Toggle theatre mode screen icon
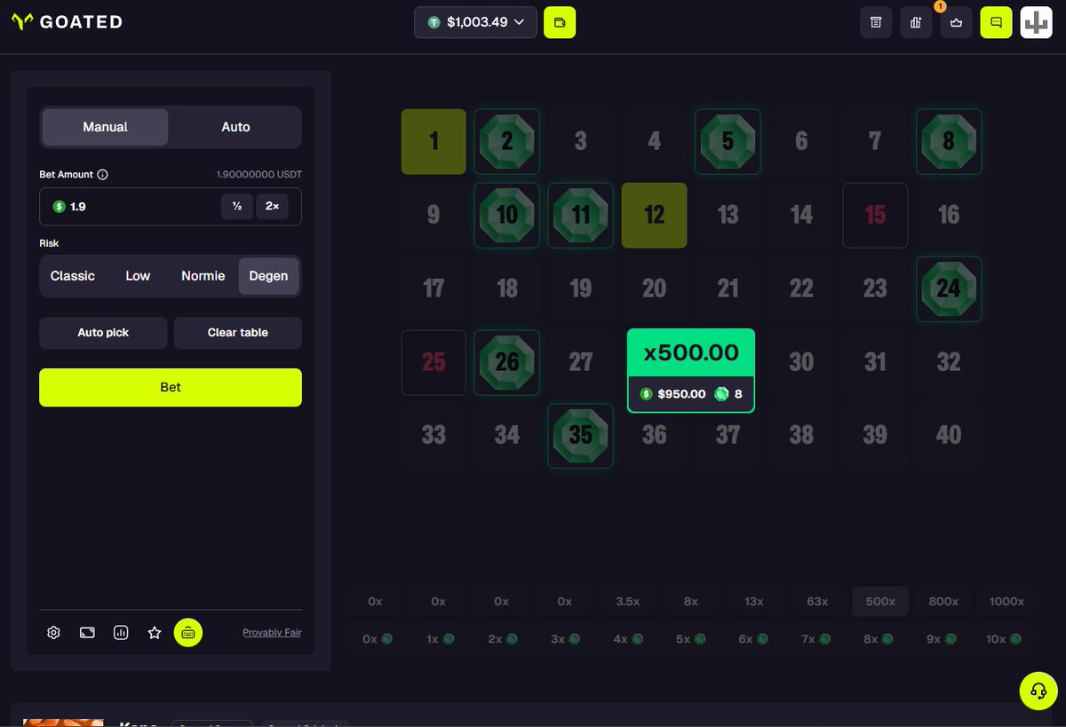This screenshot has height=727, width=1066. pyautogui.click(x=87, y=633)
